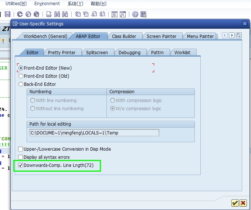Cancel dialog with red X button
Viewport: 251px width, 210px height.
pos(243,203)
